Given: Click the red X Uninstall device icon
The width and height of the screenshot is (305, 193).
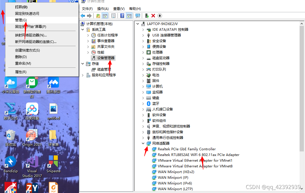Looking at the screenshot, I should [x=153, y=16].
